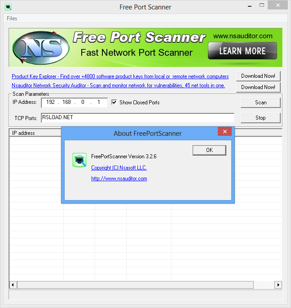Click the NS logo in banner
This screenshot has width=291, height=308.
pyautogui.click(x=41, y=47)
